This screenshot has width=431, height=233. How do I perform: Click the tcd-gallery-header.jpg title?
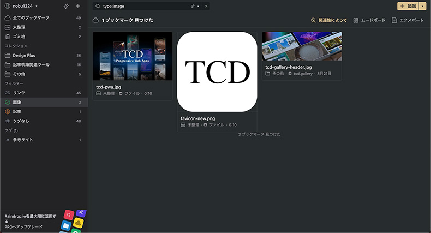coord(289,67)
